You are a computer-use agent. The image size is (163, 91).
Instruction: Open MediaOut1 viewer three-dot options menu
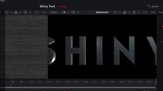153,12
